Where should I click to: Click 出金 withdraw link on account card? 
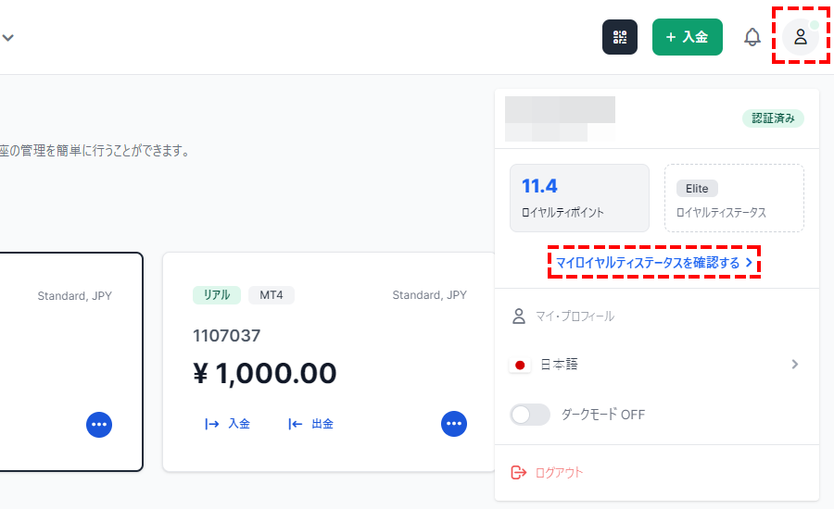tap(310, 424)
